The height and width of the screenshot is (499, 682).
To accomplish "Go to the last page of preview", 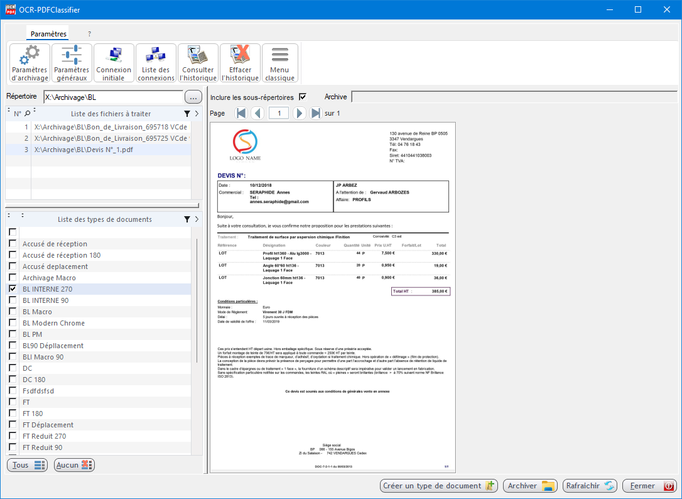I will click(316, 113).
